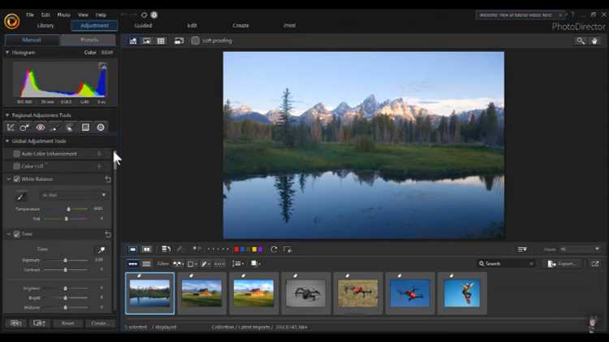Click the Temperature slider handle
This screenshot has height=342, width=609.
[x=68, y=209]
